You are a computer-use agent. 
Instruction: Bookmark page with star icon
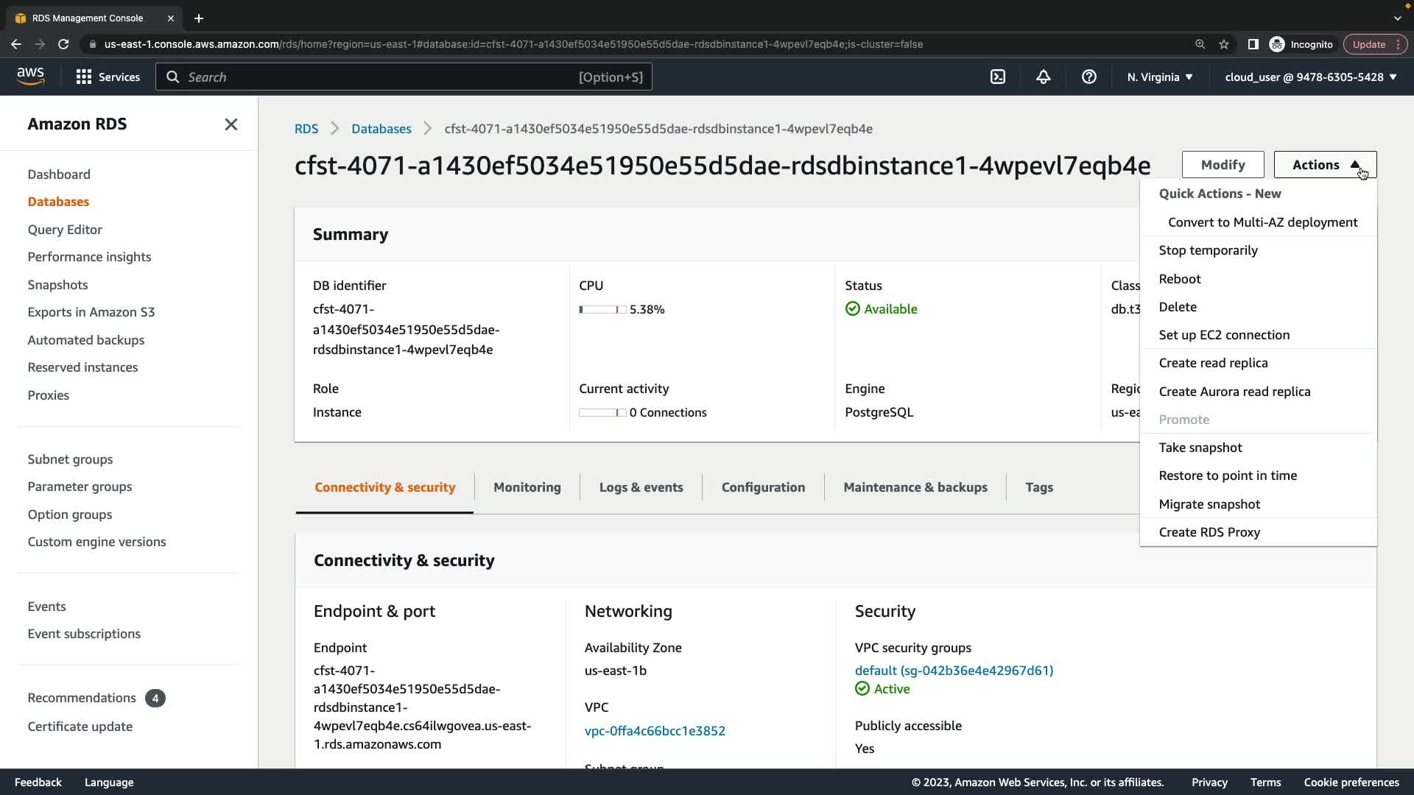click(x=1224, y=44)
